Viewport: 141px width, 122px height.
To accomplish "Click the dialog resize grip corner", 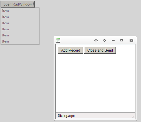I will [133, 116].
